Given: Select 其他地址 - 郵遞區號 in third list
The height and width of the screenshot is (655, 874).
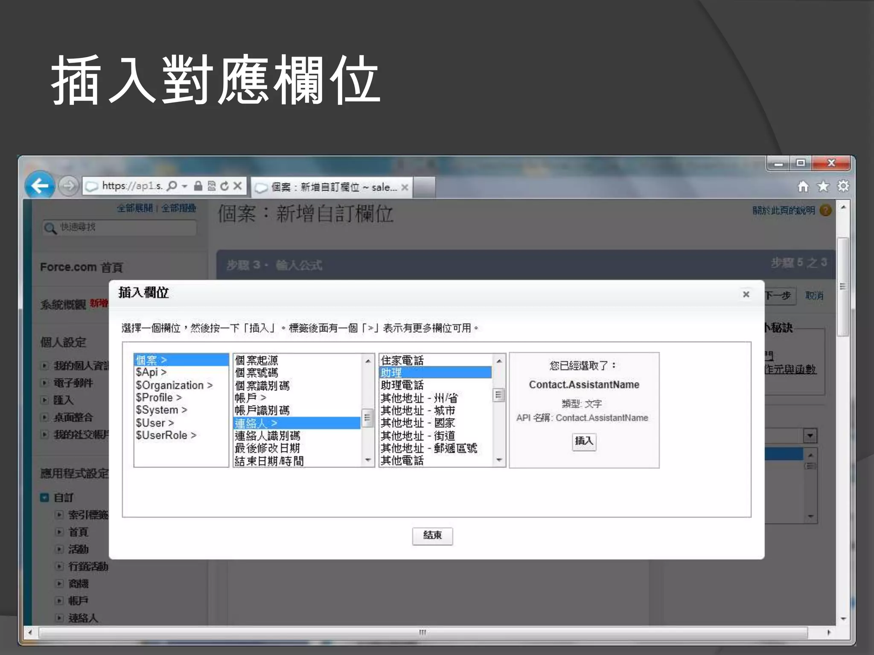Looking at the screenshot, I should pos(436,448).
